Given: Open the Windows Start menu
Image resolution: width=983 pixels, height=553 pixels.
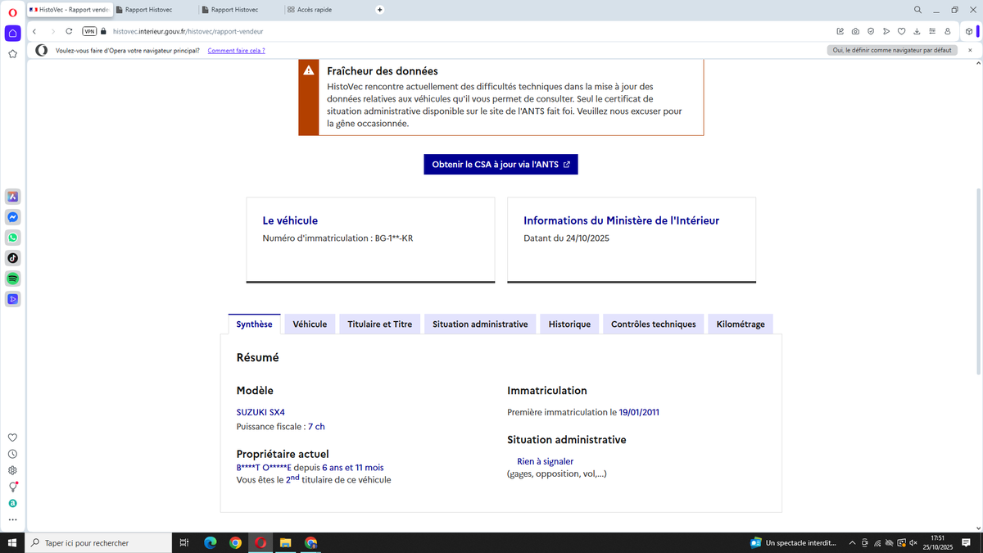Looking at the screenshot, I should tap(12, 542).
